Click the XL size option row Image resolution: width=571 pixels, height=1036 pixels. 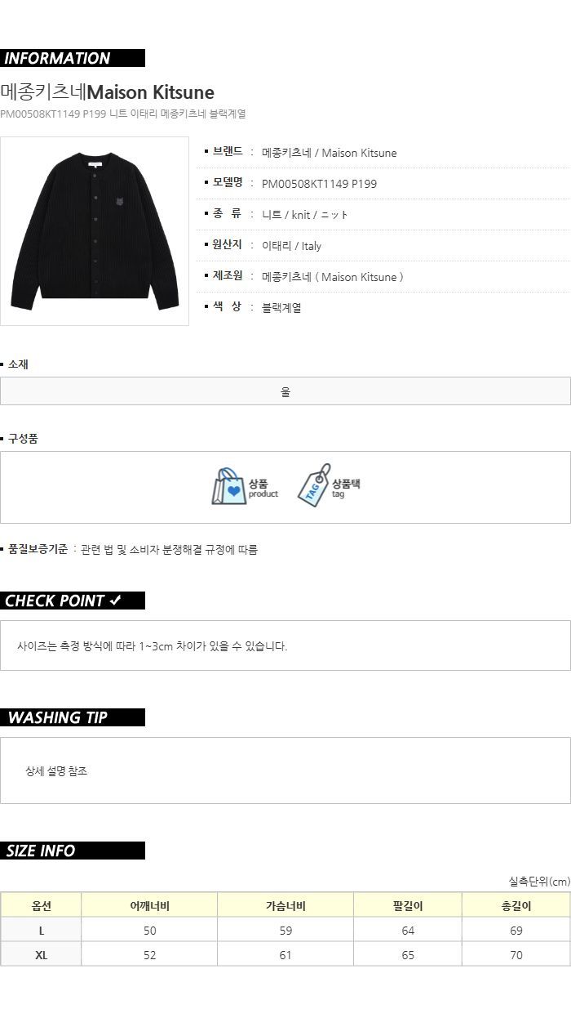pyautogui.click(x=285, y=954)
